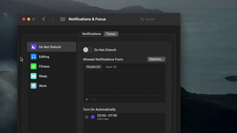Select the Fitness focus row

point(52,66)
